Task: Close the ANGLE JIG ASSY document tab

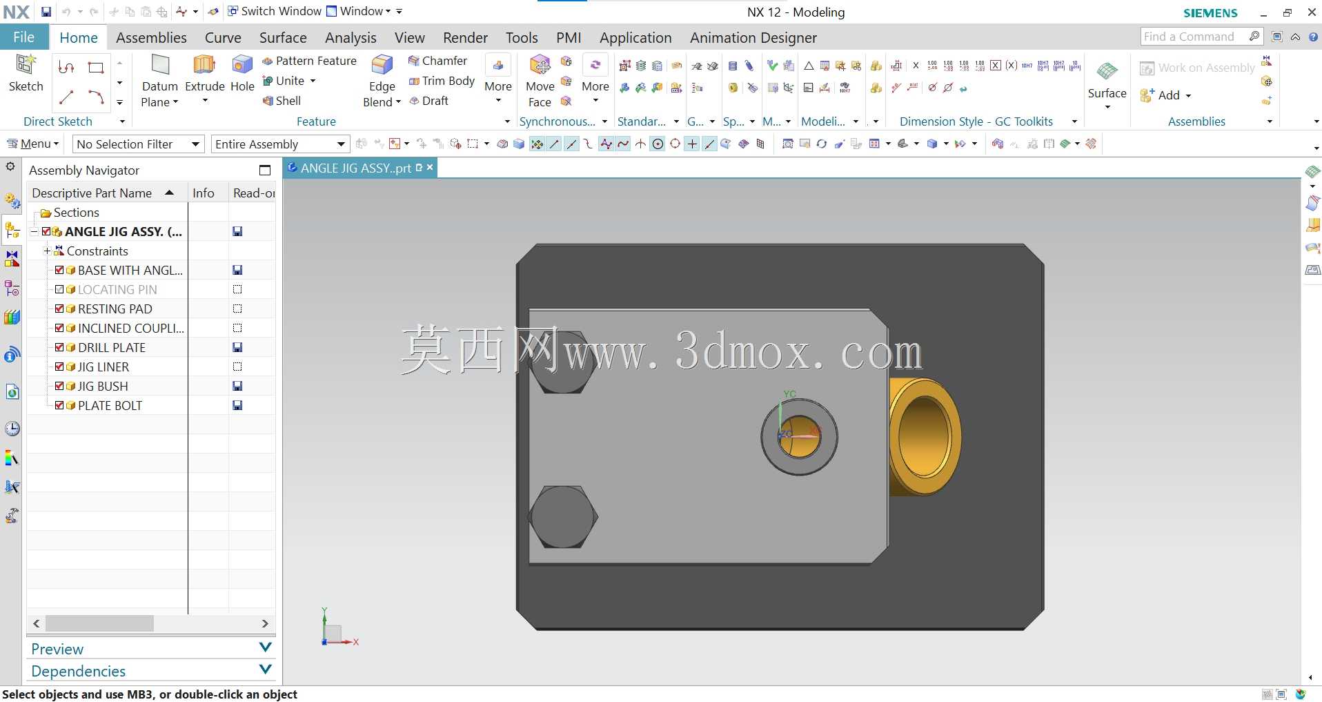Action: tap(430, 167)
